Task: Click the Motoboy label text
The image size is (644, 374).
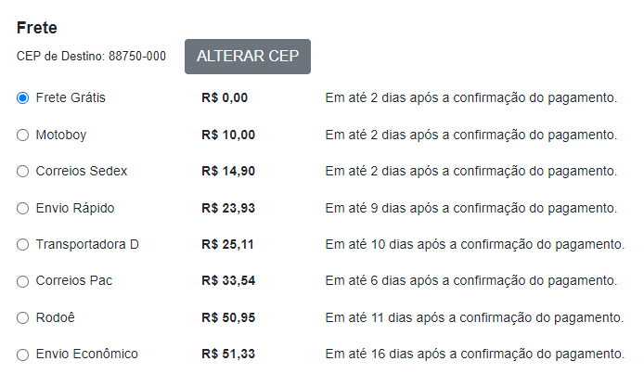Action: pyautogui.click(x=61, y=135)
